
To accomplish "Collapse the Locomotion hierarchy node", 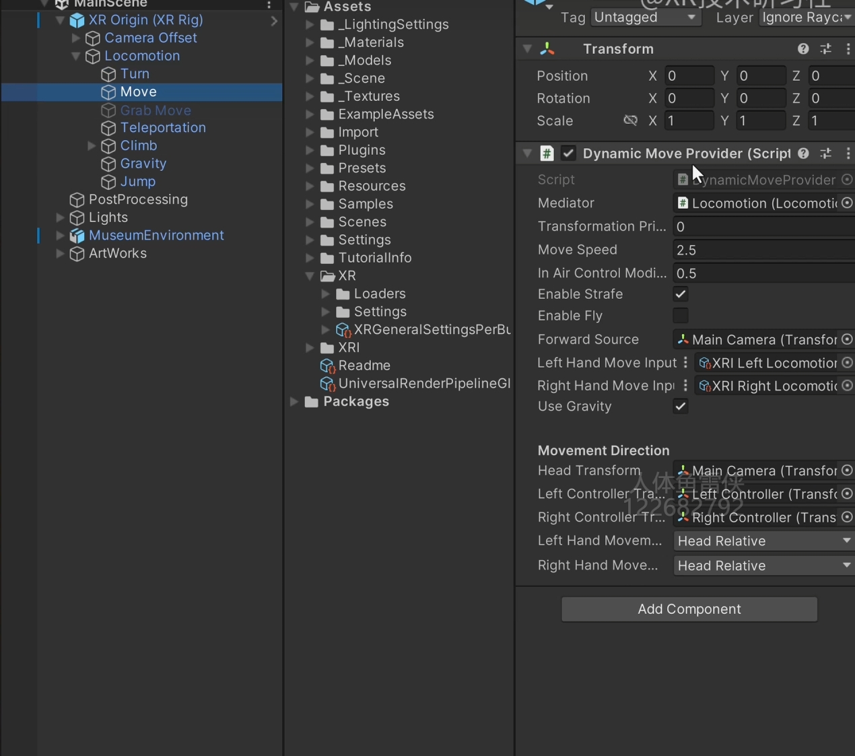I will click(x=76, y=56).
